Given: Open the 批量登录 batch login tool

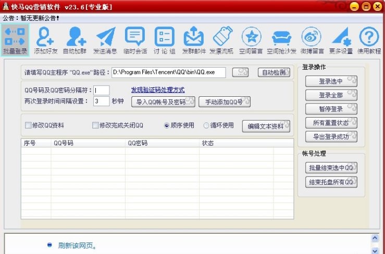Looking at the screenshot, I should pyautogui.click(x=15, y=40).
